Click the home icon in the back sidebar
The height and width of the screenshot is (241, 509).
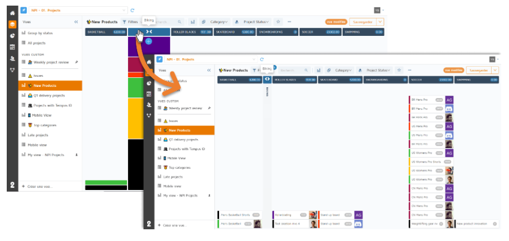click(12, 12)
